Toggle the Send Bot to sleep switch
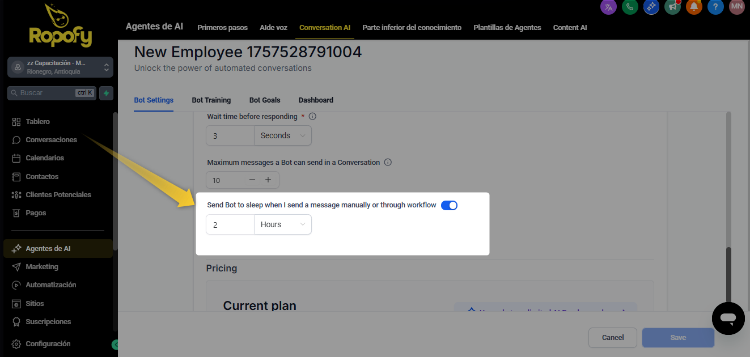Screen dimensions: 750x357 [x=449, y=205]
